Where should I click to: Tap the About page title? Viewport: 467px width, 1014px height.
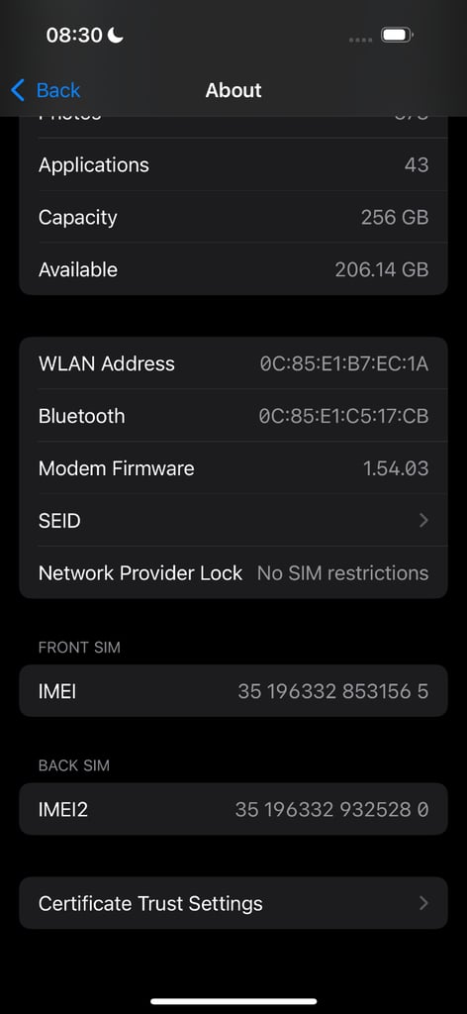pyautogui.click(x=233, y=90)
